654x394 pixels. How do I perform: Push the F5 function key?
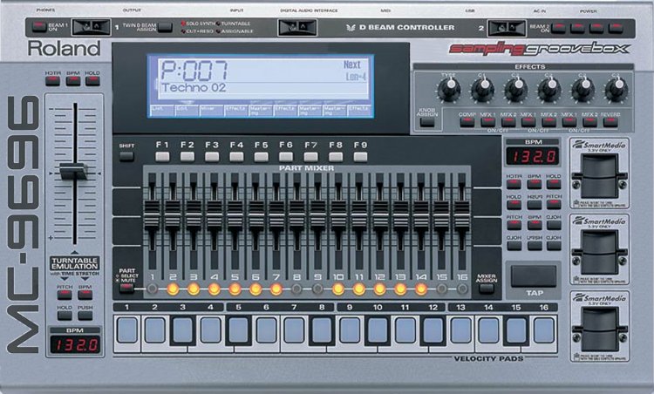(x=261, y=157)
